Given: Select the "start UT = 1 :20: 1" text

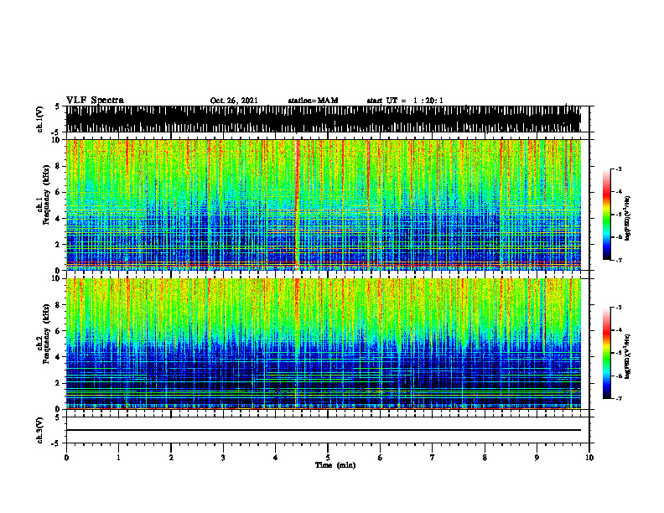Looking at the screenshot, I should pos(405,101).
